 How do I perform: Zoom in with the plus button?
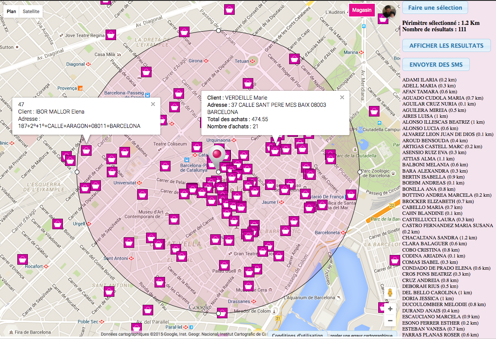390,309
